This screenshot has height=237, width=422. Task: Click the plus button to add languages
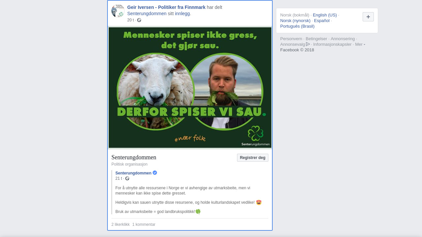click(x=368, y=17)
